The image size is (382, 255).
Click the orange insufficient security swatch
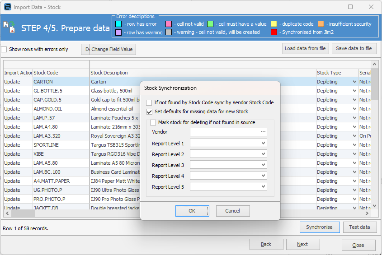[321, 24]
